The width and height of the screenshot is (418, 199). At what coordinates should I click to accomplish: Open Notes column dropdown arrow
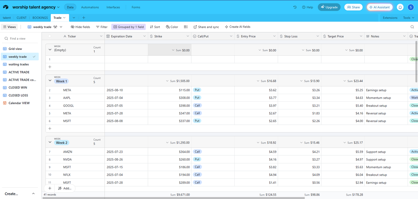pos(404,36)
